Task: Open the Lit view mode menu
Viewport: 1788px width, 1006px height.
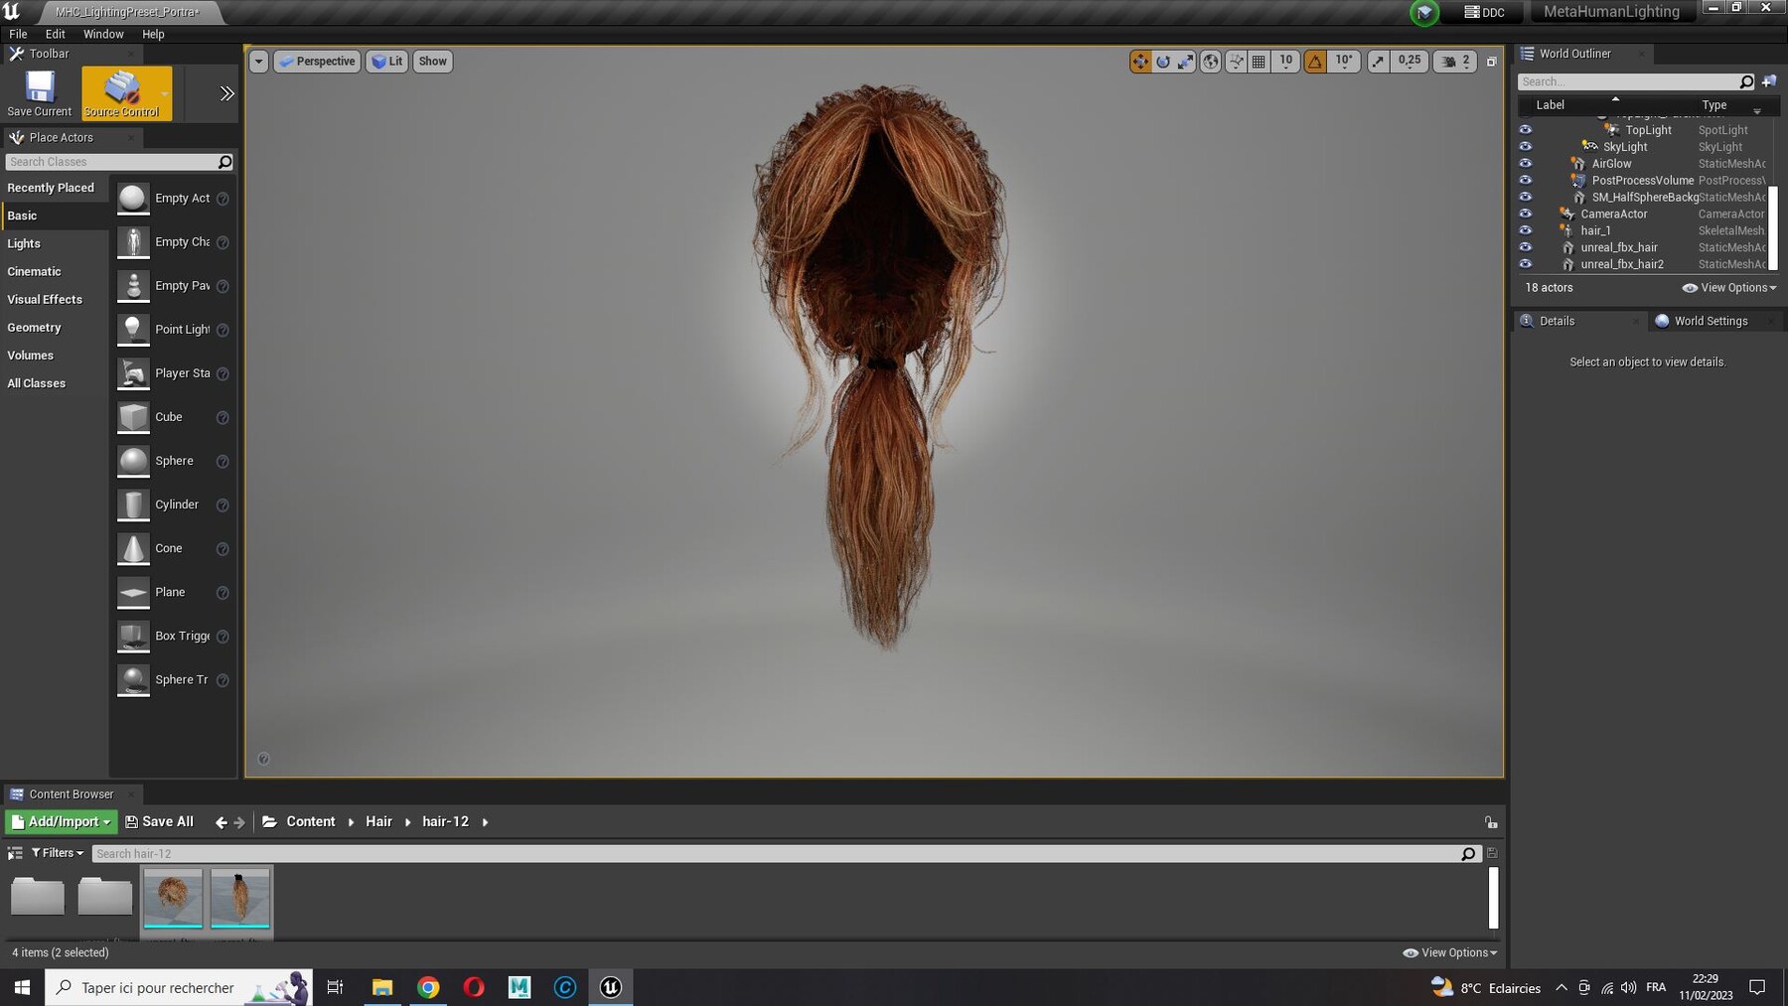Action: (x=387, y=62)
